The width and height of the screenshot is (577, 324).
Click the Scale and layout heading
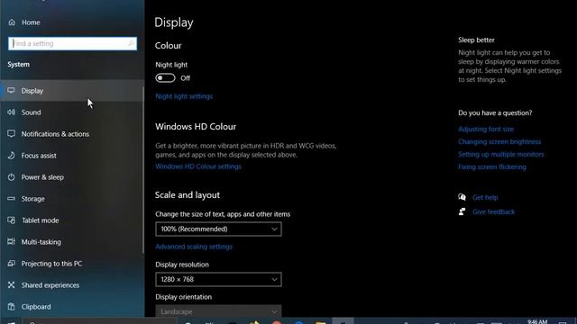(188, 195)
